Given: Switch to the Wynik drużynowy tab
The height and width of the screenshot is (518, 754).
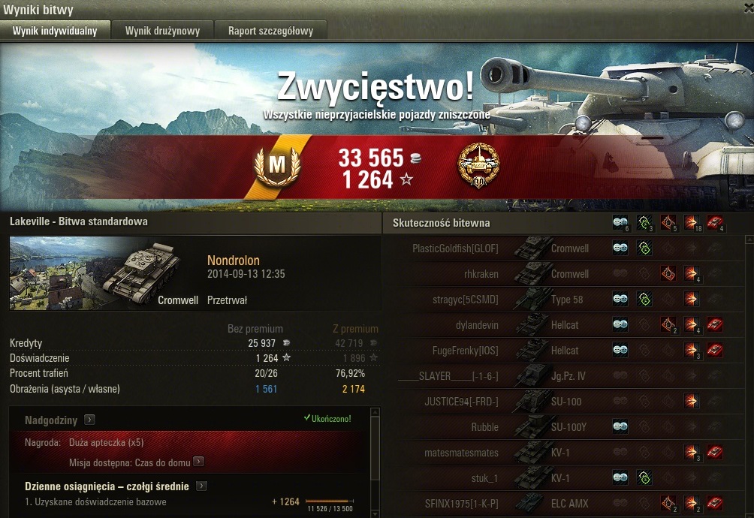Looking at the screenshot, I should pos(162,30).
